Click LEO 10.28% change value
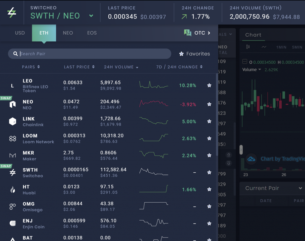Viewport: 305px width, 241px height. tap(188, 85)
